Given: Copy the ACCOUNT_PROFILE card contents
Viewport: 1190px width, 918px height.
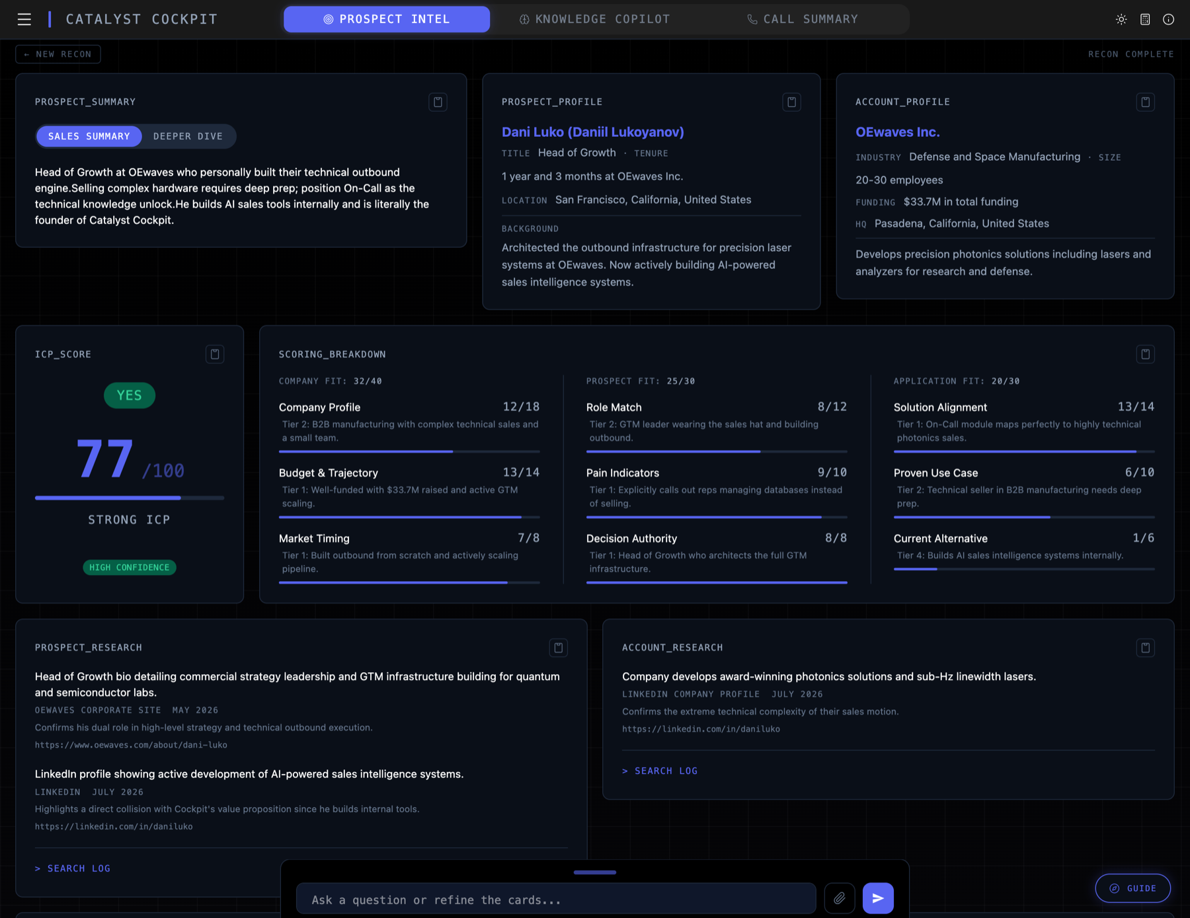Looking at the screenshot, I should [1146, 102].
